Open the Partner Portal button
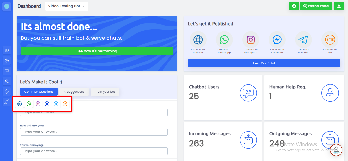Viewport: 348px width, 161px height. point(316,6)
